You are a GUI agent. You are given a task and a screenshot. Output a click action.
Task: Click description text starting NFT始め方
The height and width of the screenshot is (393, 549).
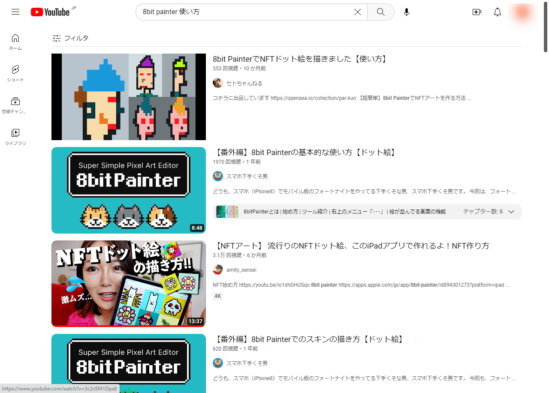tap(361, 285)
